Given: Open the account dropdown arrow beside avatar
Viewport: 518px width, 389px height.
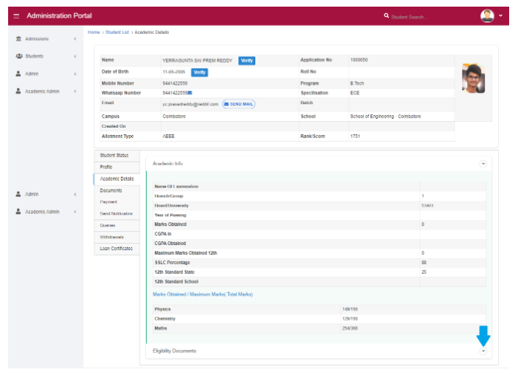Looking at the screenshot, I should 500,16.
